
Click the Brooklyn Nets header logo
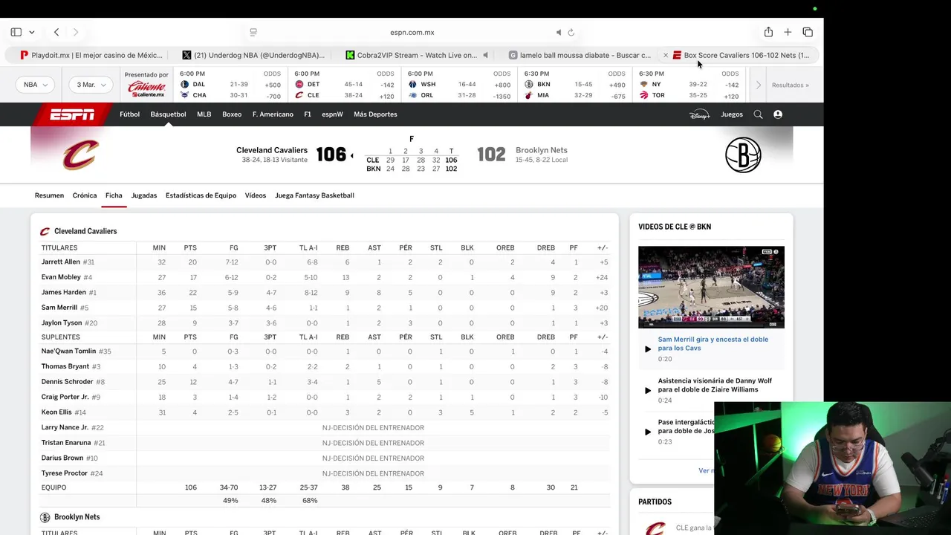[x=743, y=155]
